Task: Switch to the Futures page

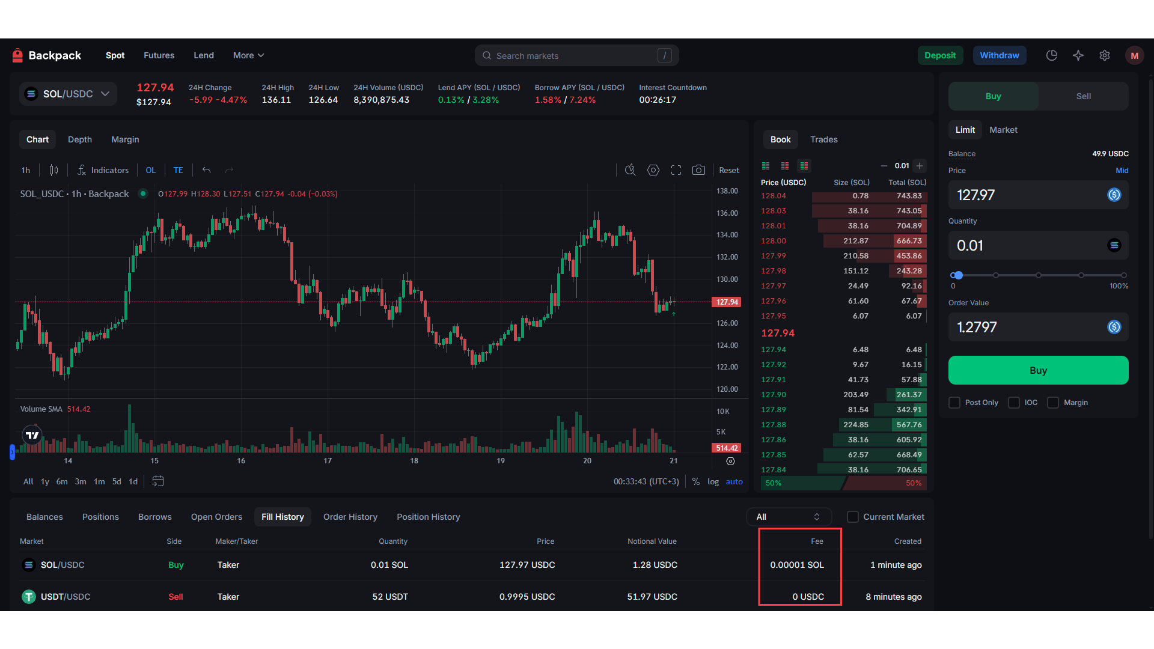Action: 159,55
